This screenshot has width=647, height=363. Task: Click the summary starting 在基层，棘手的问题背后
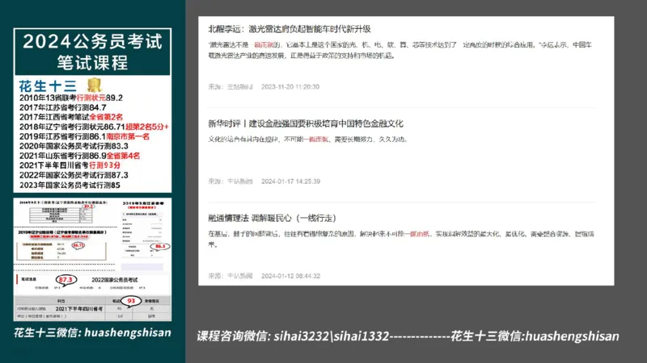pyautogui.click(x=400, y=239)
